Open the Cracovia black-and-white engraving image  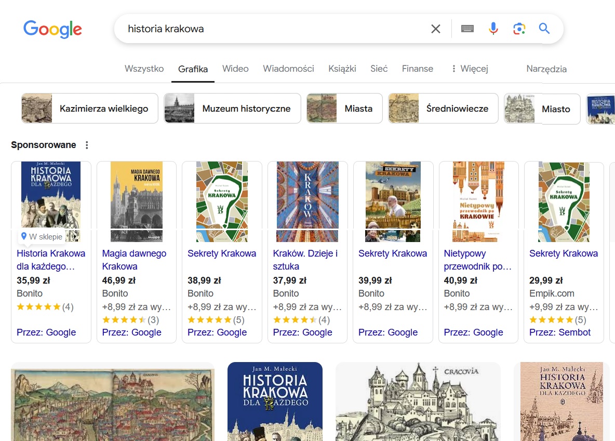(418, 401)
